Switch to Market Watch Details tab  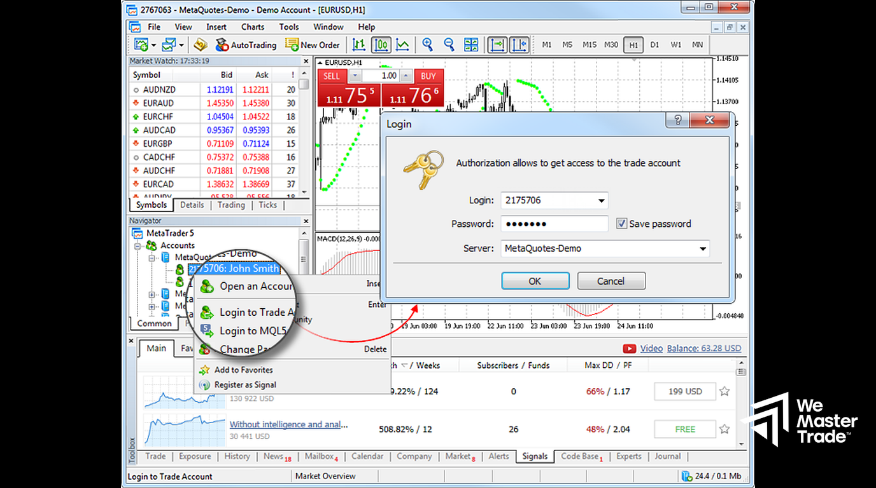(192, 205)
